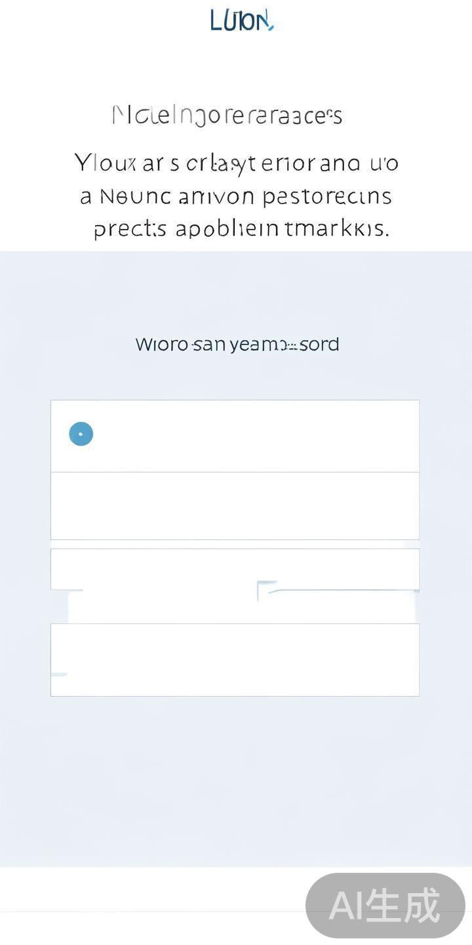Screen dimensions: 472x945
Task: Click the white strip between third and fourth fields
Action: 164,607
